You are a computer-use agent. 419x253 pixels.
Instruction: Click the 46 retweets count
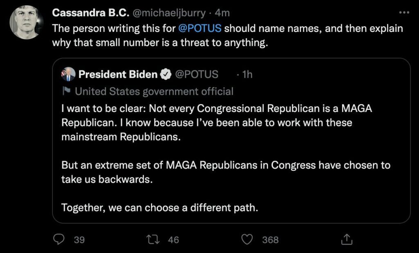pyautogui.click(x=173, y=240)
